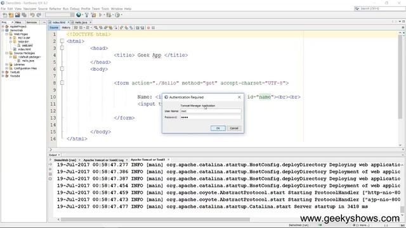Collapse the Source Packages node
This screenshot has width=406, height=228.
tap(7, 53)
